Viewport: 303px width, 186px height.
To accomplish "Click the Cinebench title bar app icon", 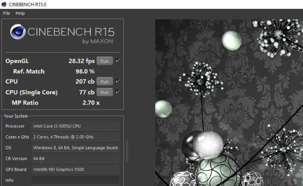I will (x=4, y=5).
